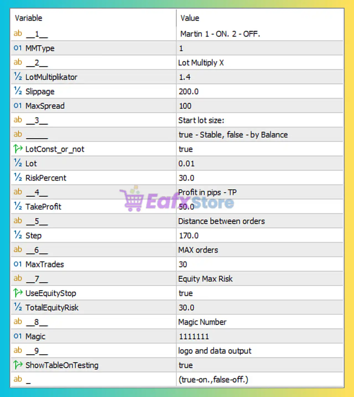Click the '(true-on.,false-off.)' value
Image resolution: width=354 pixels, height=397 pixels.
click(x=214, y=380)
